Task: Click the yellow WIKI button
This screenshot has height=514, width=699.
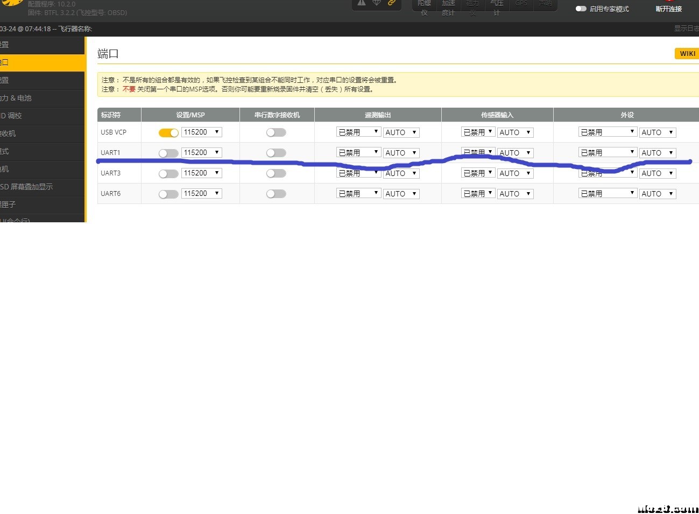Action: (x=687, y=53)
